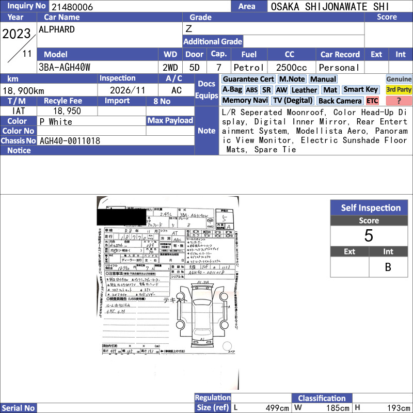The image size is (413, 413).
Task: Select the AW alloy wheel tag
Action: (281, 90)
